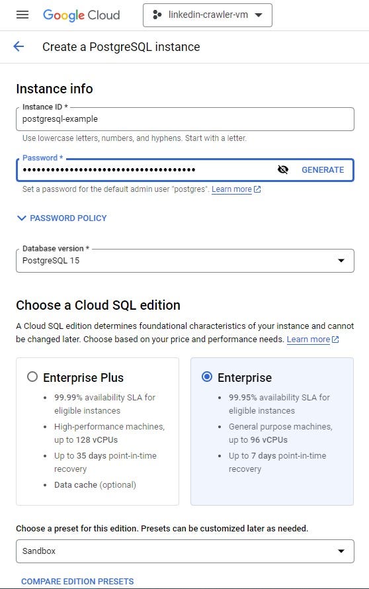Click the project selector dots icon
Screen dimensions: 369x589
(157, 15)
